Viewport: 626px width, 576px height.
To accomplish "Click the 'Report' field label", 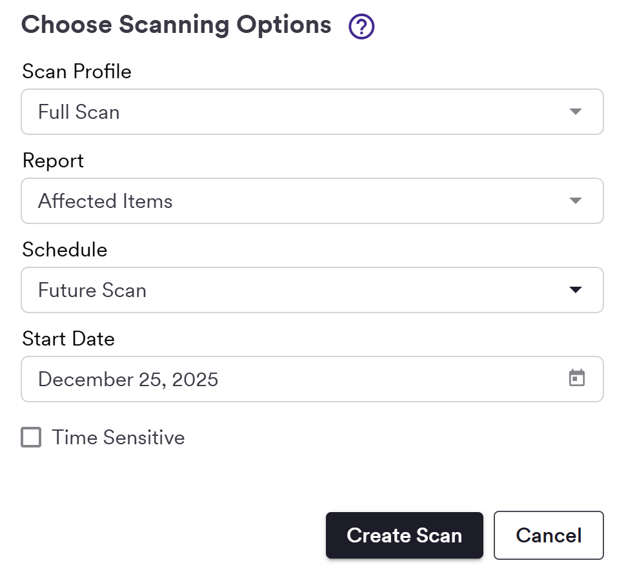I will click(x=53, y=160).
